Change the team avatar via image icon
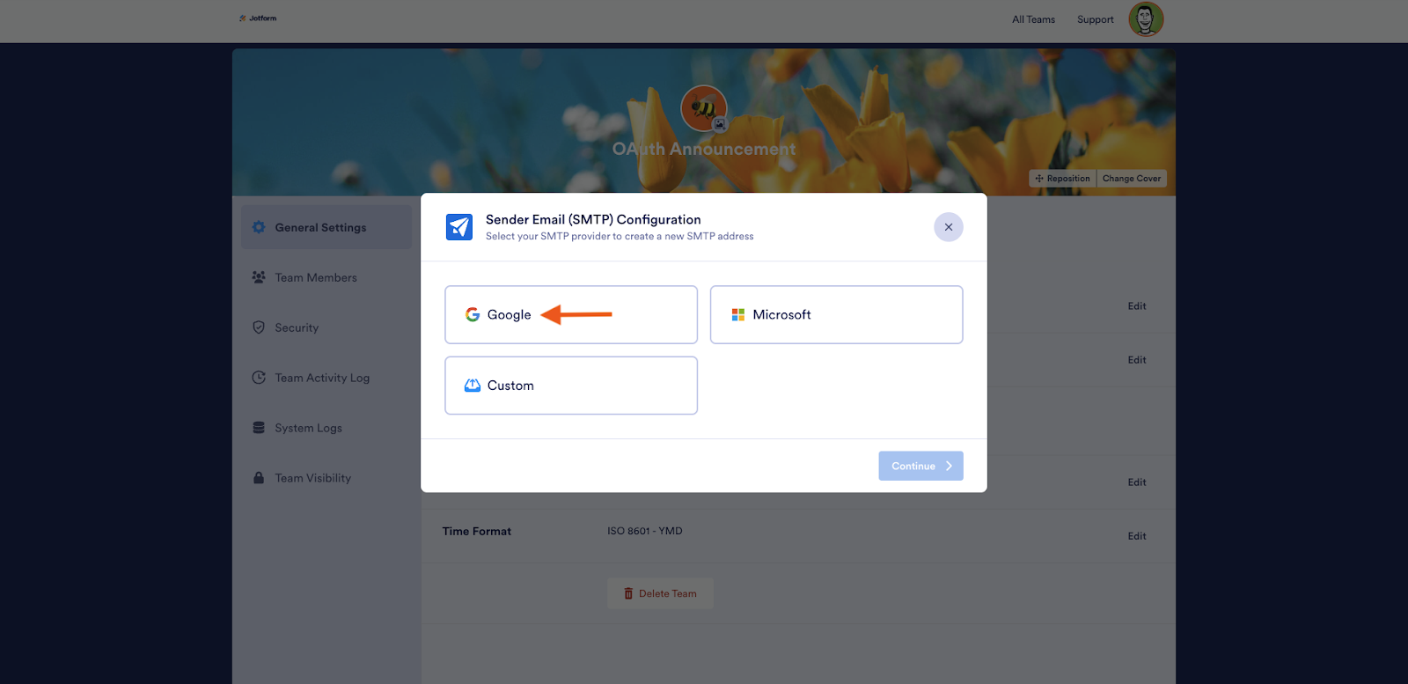 (x=720, y=124)
